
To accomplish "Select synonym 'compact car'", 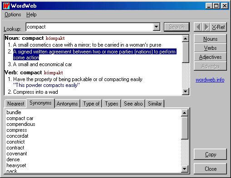I will pyautogui.click(x=20, y=118).
